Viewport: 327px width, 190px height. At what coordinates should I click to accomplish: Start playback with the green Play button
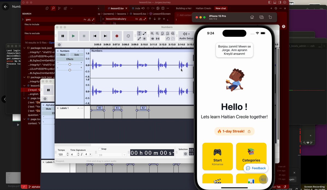(73, 36)
